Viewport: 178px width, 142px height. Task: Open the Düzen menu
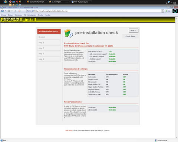coord(10,15)
